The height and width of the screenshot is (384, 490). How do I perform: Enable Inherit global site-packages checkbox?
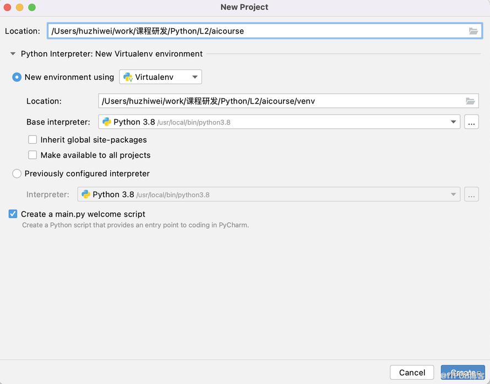(x=32, y=139)
